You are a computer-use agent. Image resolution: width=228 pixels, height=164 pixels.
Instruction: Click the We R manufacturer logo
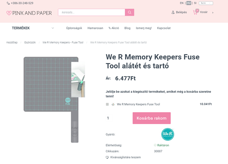(168, 134)
